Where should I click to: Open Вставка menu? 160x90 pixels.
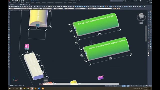[23, 3]
